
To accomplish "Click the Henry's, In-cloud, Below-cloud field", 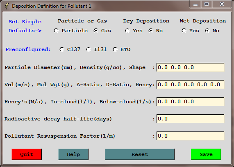I will click(x=191, y=102).
